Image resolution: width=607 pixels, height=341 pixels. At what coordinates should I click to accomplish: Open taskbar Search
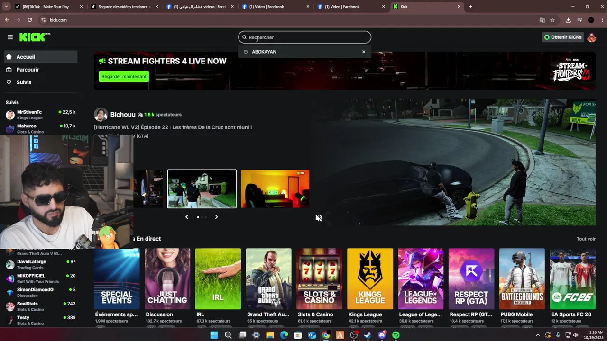[x=228, y=335]
